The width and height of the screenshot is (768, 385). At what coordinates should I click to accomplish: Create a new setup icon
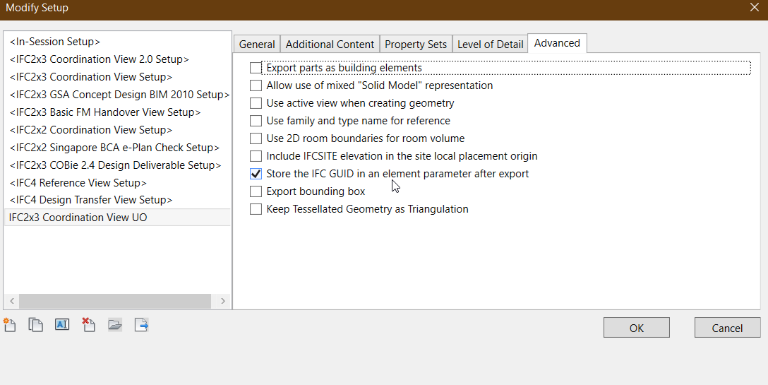tap(10, 325)
